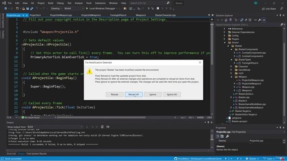Expand the Plugins folder

[224, 39]
